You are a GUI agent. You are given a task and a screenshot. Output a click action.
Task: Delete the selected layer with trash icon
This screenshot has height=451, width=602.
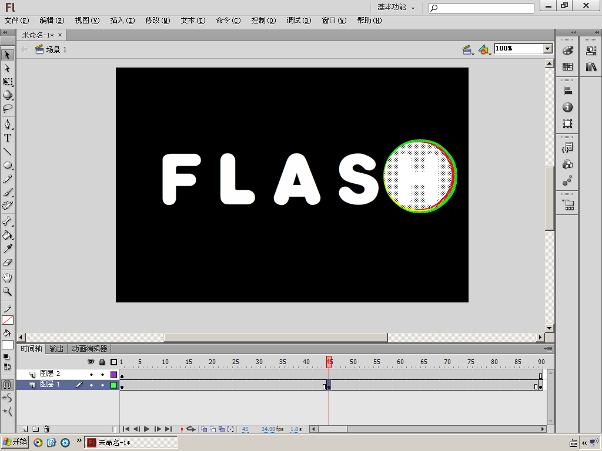pyautogui.click(x=46, y=429)
